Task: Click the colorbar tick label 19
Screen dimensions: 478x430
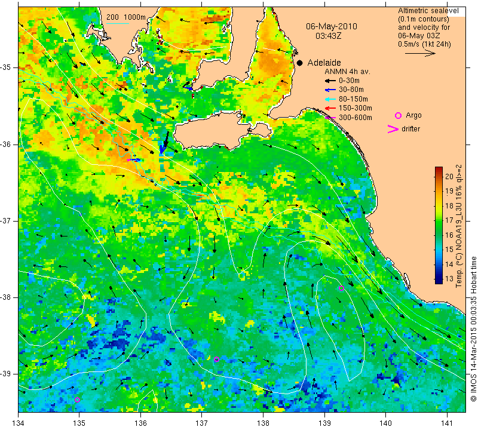Action: pyautogui.click(x=449, y=191)
